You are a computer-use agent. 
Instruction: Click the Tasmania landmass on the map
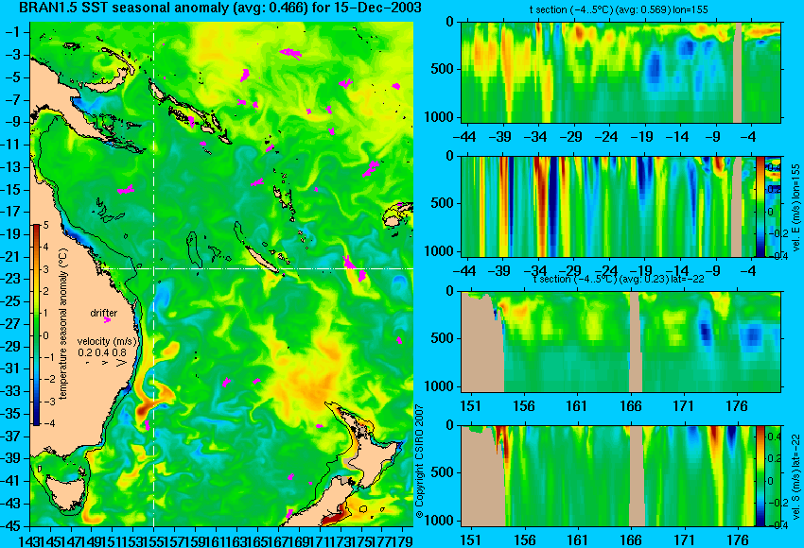click(x=66, y=493)
